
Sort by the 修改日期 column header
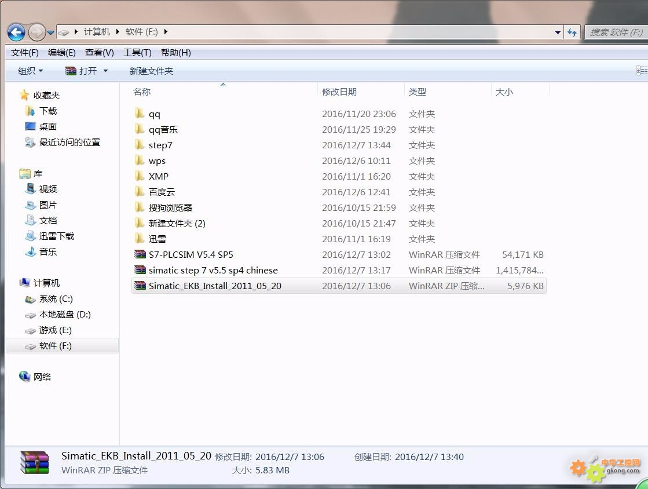[x=339, y=92]
